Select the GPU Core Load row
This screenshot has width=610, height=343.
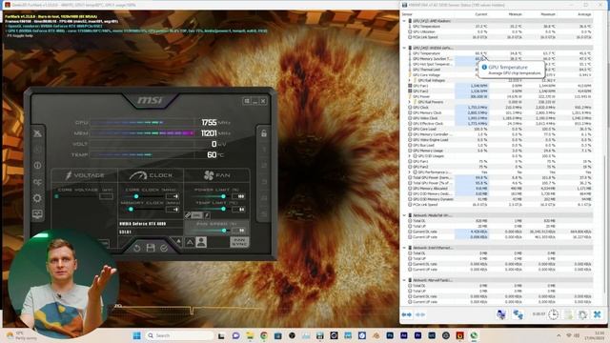(499, 129)
